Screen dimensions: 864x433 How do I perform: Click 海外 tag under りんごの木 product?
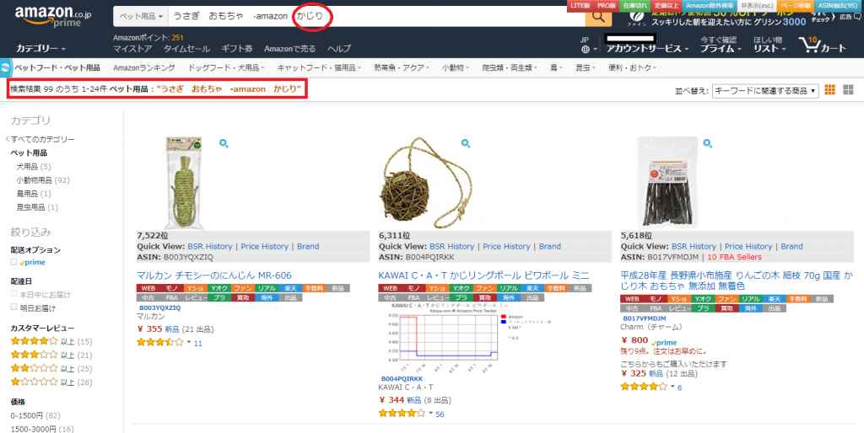[x=750, y=308]
